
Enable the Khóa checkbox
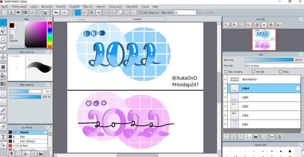(x=280, y=72)
